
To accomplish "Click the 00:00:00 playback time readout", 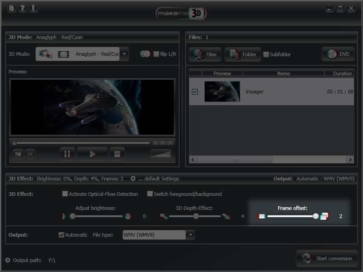I will click(163, 143).
